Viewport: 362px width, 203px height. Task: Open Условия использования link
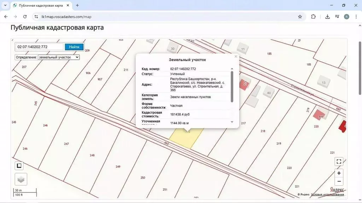coord(327,195)
